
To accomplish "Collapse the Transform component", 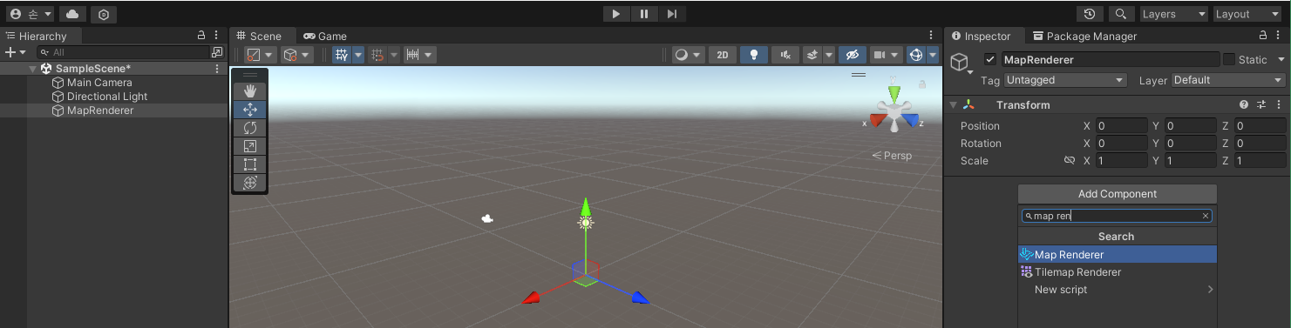I will [953, 105].
